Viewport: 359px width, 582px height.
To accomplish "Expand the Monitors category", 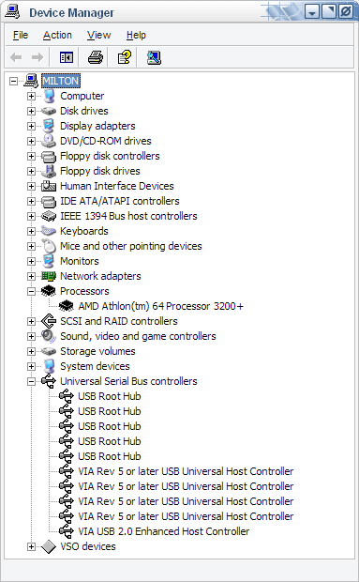I will click(x=32, y=261).
